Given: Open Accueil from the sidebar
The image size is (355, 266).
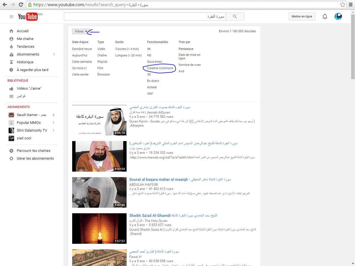Looking at the screenshot, I should click(22, 31).
